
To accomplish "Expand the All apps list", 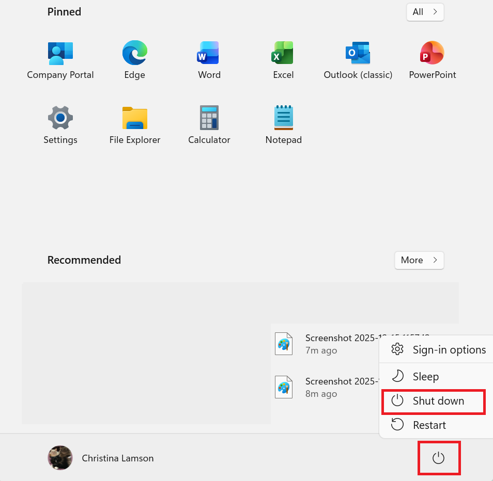I will [425, 12].
